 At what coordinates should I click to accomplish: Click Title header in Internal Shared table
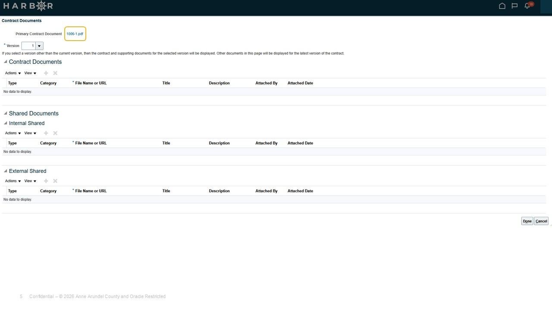(166, 143)
